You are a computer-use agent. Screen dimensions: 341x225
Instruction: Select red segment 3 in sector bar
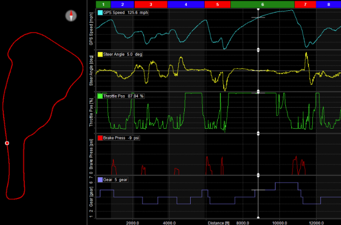(x=151, y=4)
